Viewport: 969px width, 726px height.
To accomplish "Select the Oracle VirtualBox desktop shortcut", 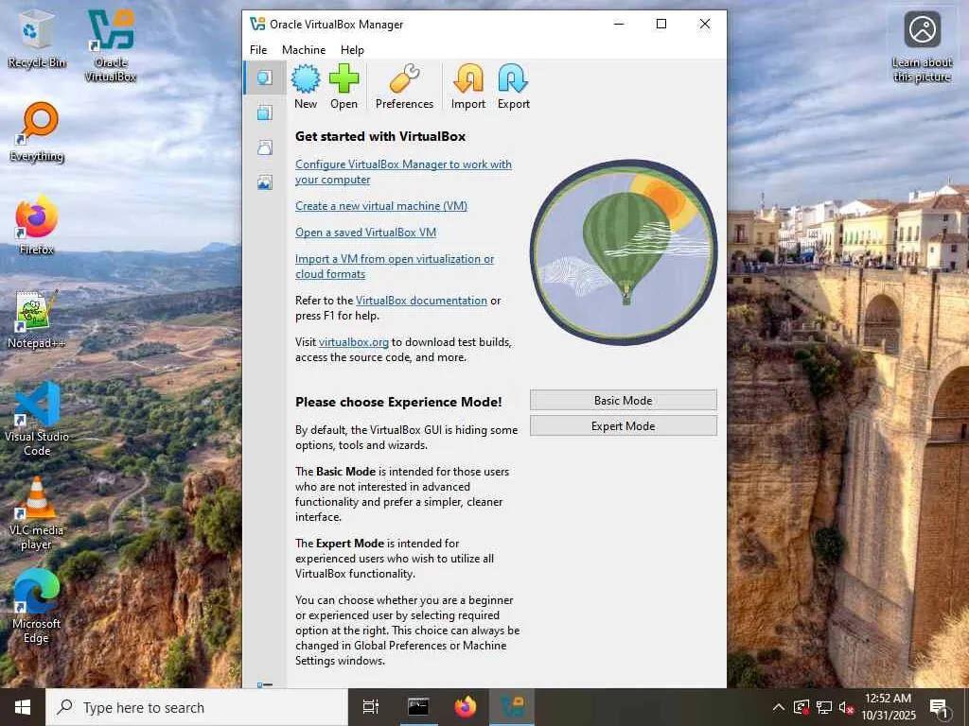I will (x=111, y=45).
